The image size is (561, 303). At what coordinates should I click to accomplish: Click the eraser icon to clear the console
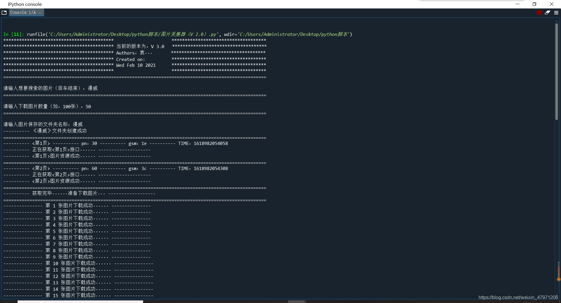coord(548,13)
